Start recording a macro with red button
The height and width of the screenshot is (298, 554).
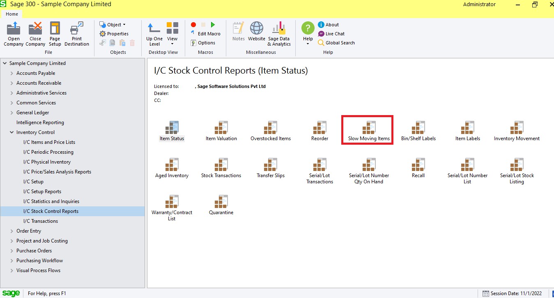point(193,25)
